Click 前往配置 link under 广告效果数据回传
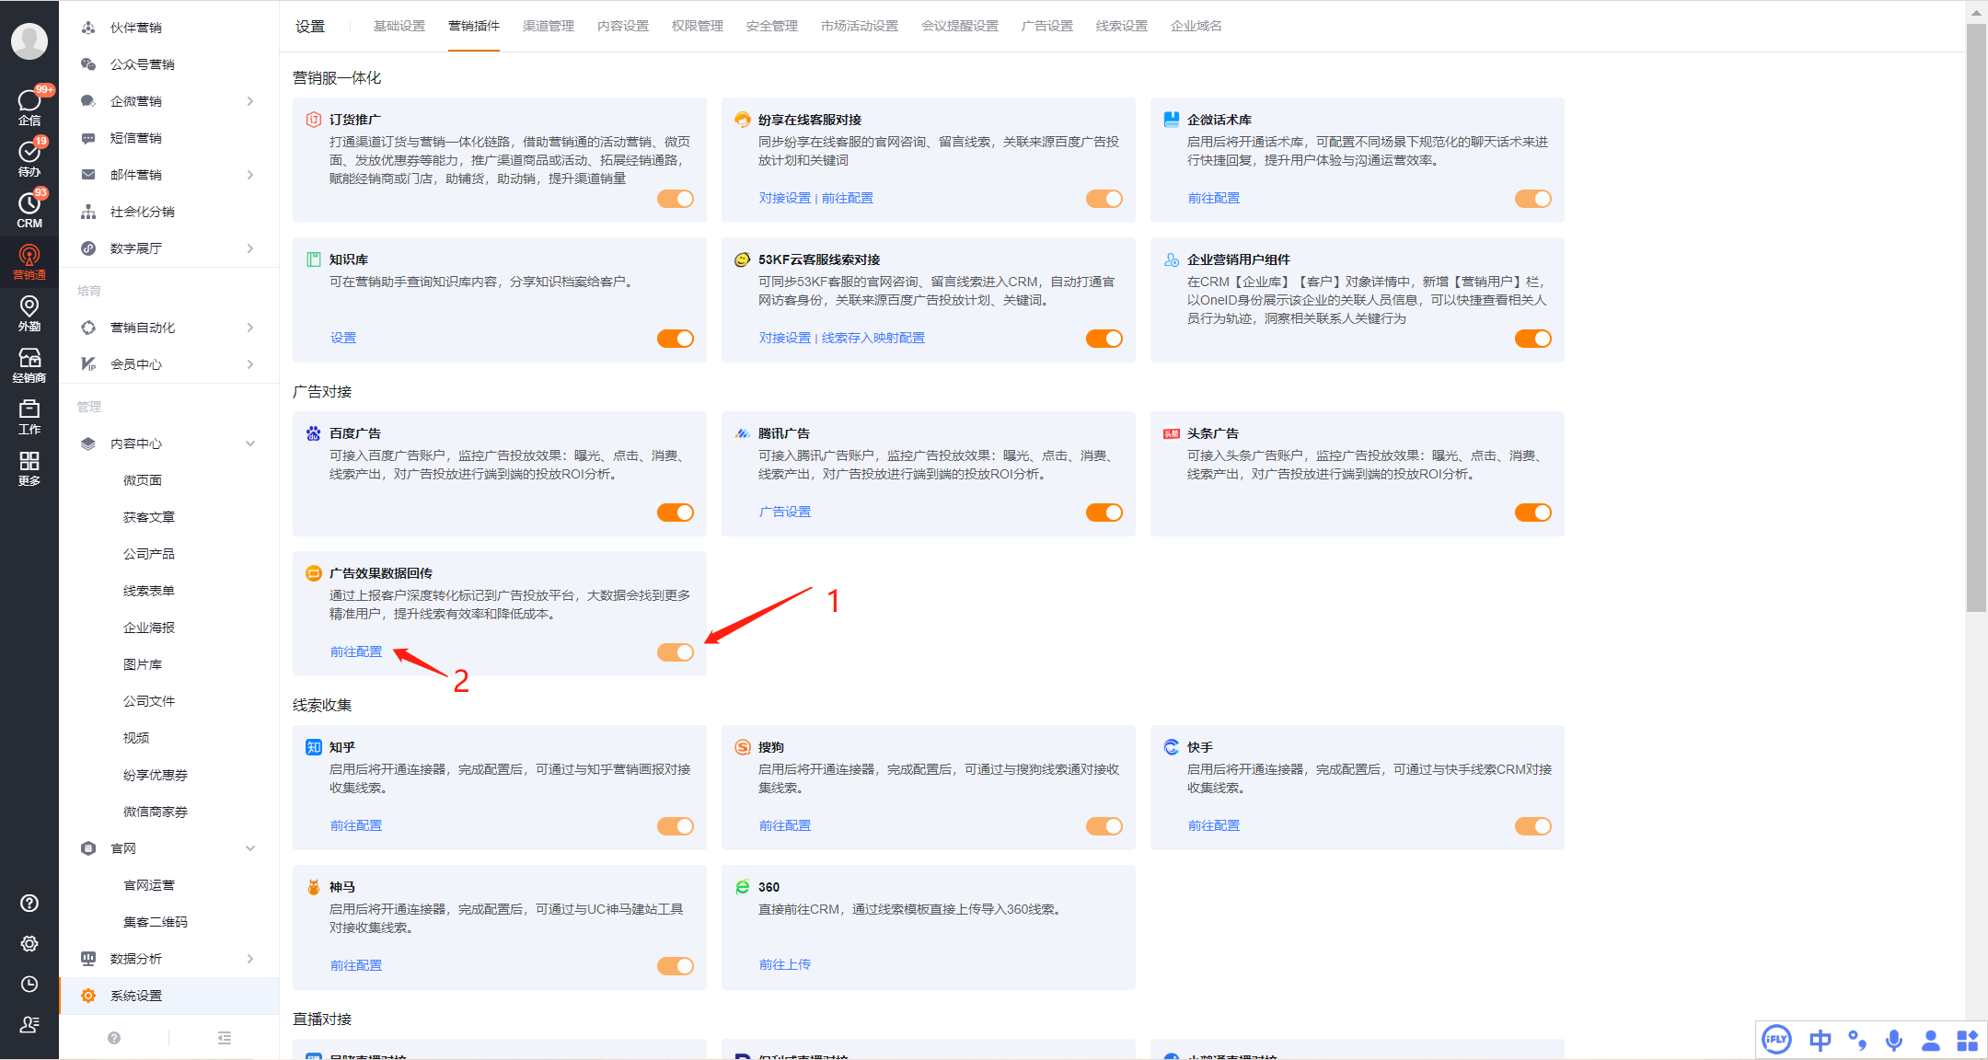This screenshot has height=1060, width=1988. point(355,651)
